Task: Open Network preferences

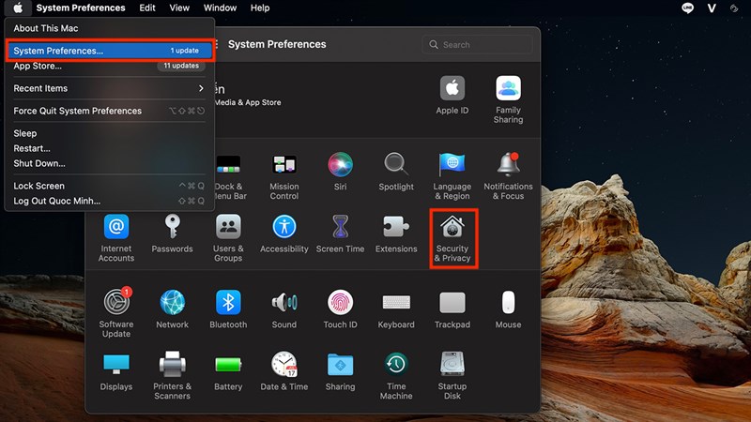Action: point(173,309)
